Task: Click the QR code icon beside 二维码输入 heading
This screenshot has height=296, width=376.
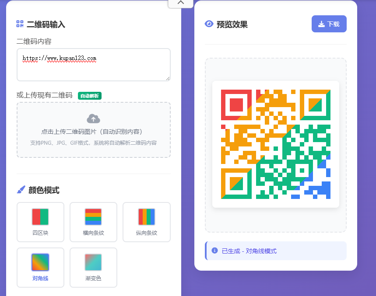Action: click(19, 24)
